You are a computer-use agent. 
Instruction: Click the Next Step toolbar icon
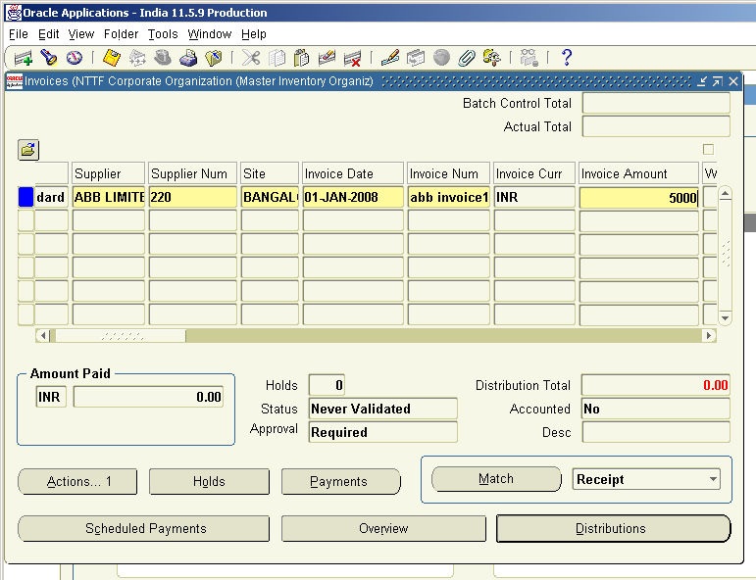tap(137, 58)
